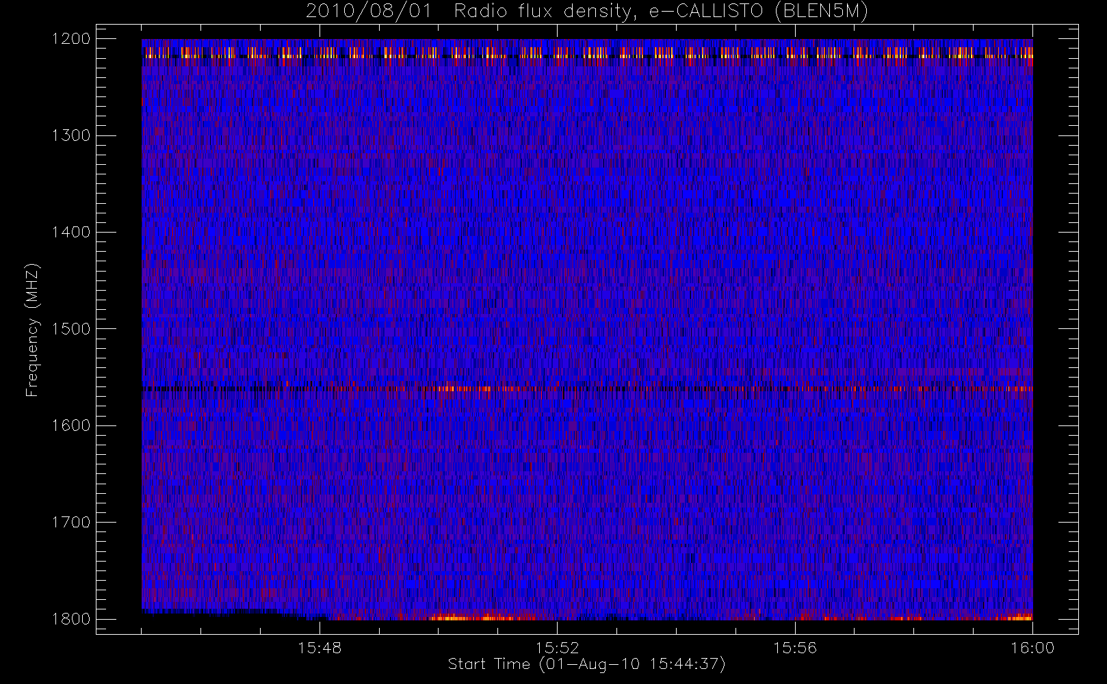Image resolution: width=1107 pixels, height=684 pixels.
Task: Select the 1400 frequency tick label
Action: [71, 232]
